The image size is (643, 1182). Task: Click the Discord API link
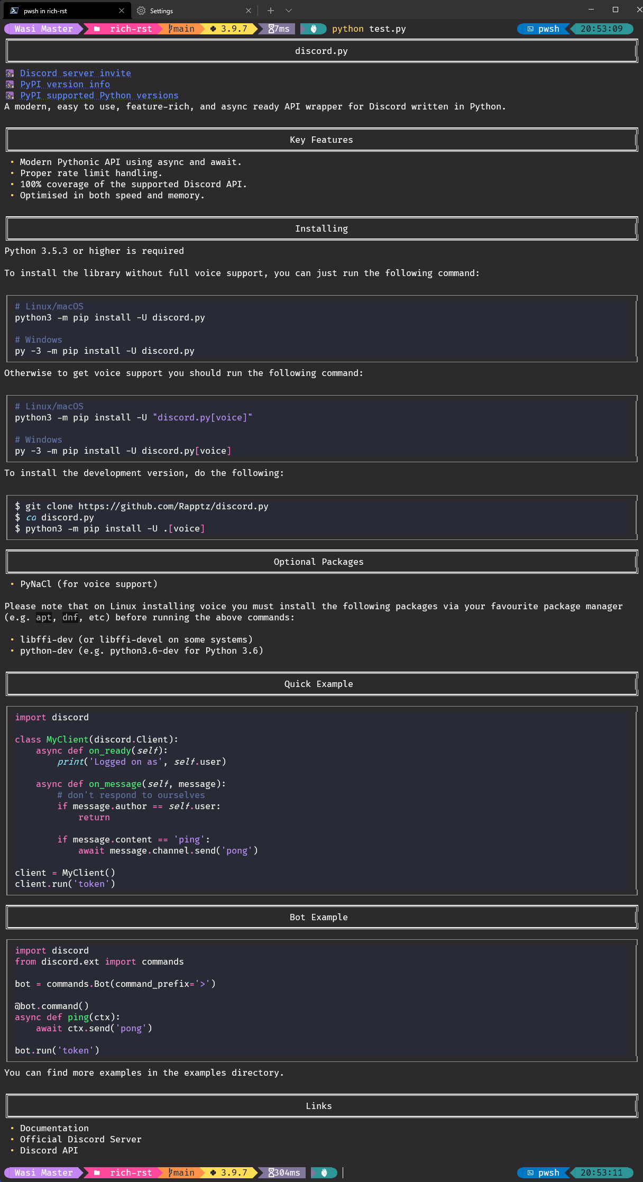click(49, 1150)
